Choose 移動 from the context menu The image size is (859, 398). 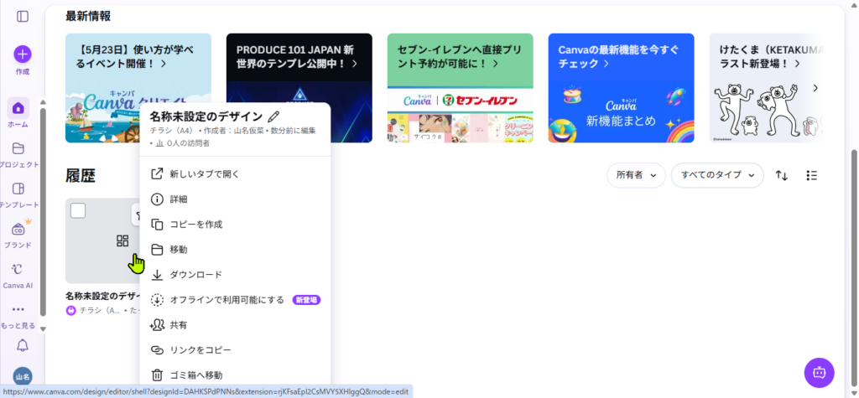pos(235,250)
